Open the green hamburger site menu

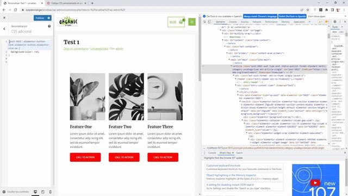(192, 22)
